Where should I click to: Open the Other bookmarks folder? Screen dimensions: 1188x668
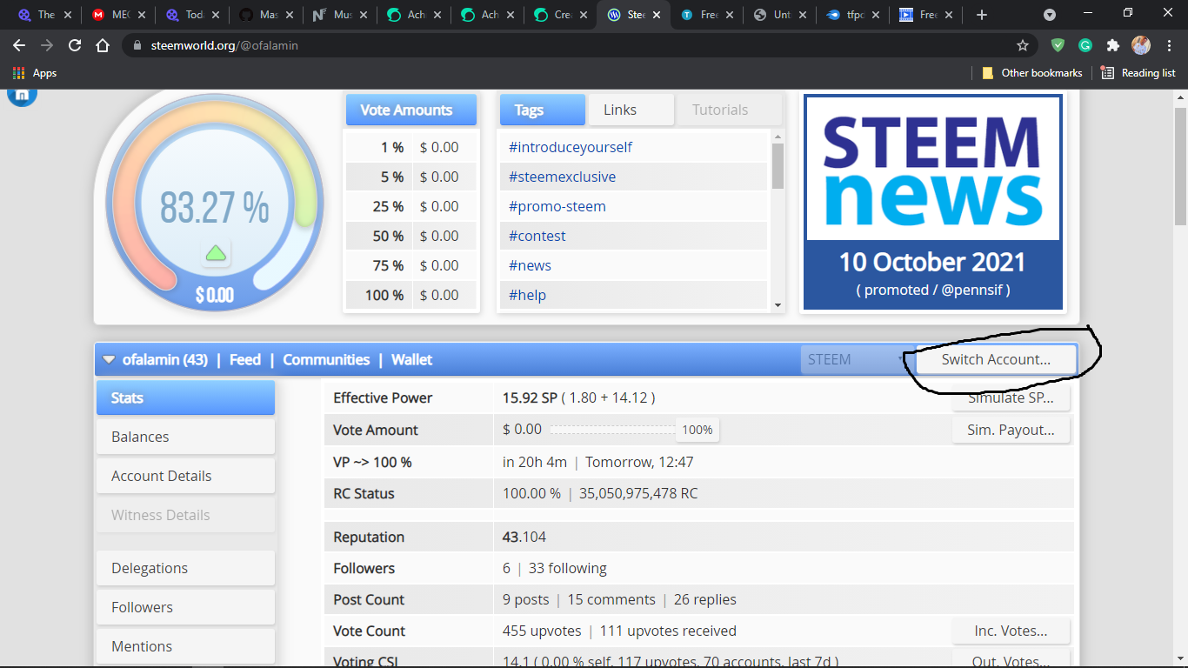[x=1032, y=73]
